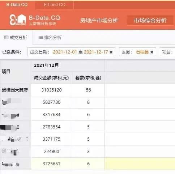The width and height of the screenshot is (175, 174).
Task: Click the amount cell 31035120
Action: (52, 90)
